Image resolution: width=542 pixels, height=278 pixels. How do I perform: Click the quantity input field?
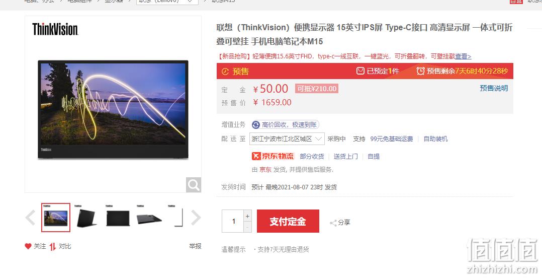tap(233, 221)
